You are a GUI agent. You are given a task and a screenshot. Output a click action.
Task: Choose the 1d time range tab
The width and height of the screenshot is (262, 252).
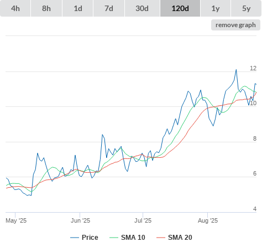78,8
